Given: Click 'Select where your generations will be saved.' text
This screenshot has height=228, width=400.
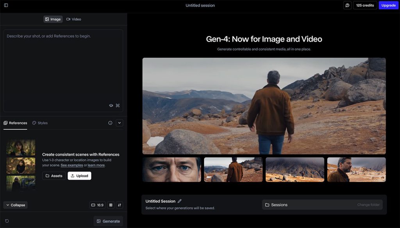Looking at the screenshot, I should [x=180, y=208].
